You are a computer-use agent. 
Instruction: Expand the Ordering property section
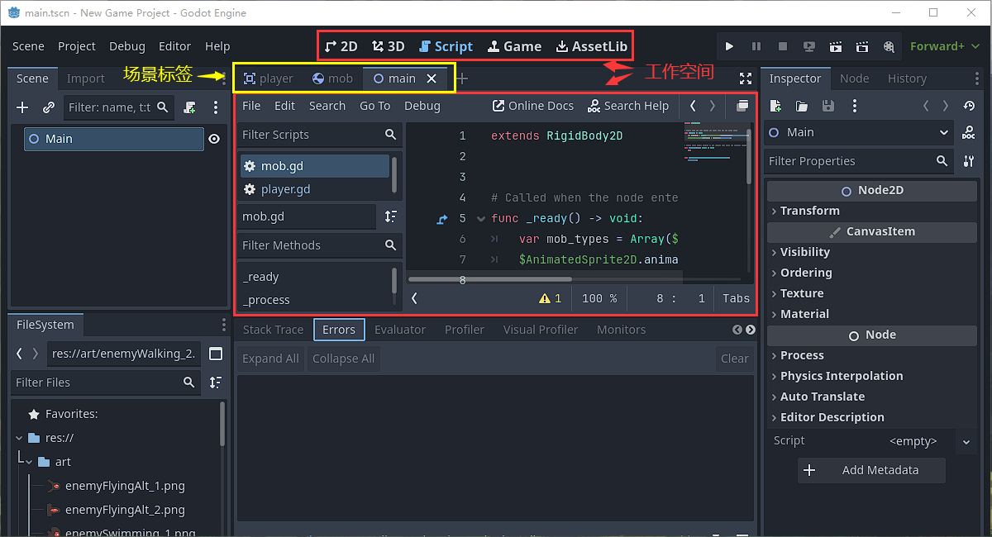(871, 273)
